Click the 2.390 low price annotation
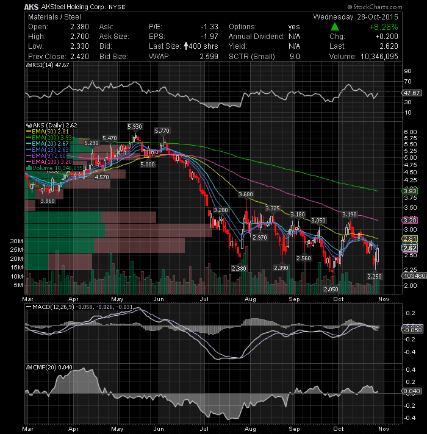The height and width of the screenshot is (434, 427). [281, 268]
